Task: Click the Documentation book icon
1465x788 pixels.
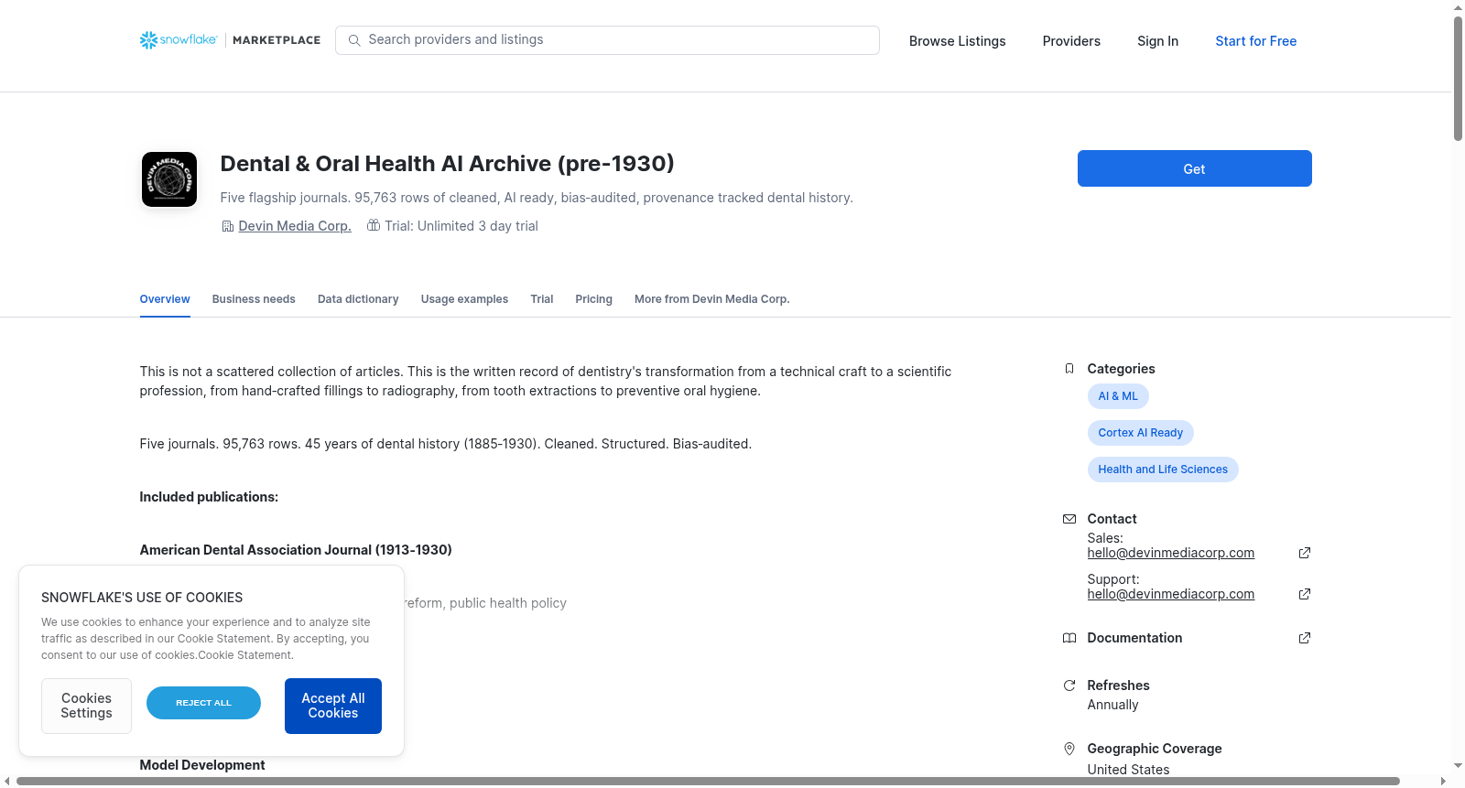Action: point(1069,638)
